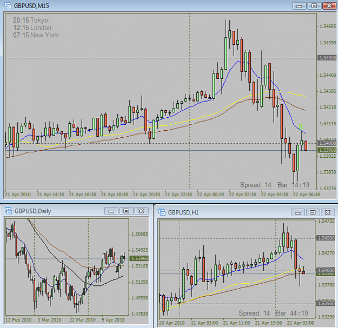Minimize the GBPUSD,M15 chart window
Screen dimensions: 338x328
coord(299,6)
